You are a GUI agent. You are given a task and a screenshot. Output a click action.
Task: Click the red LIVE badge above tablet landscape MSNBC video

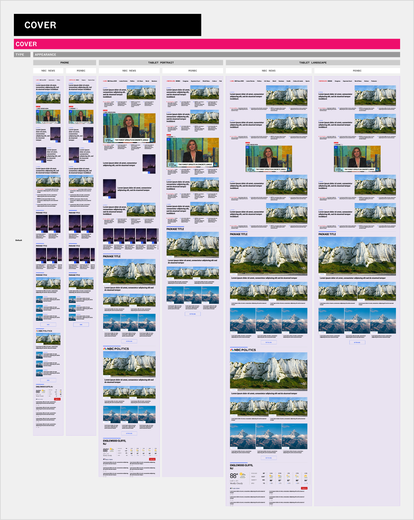coord(336,143)
